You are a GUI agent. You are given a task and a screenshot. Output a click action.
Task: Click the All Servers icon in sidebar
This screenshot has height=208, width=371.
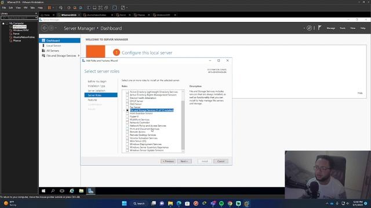[x=43, y=51]
